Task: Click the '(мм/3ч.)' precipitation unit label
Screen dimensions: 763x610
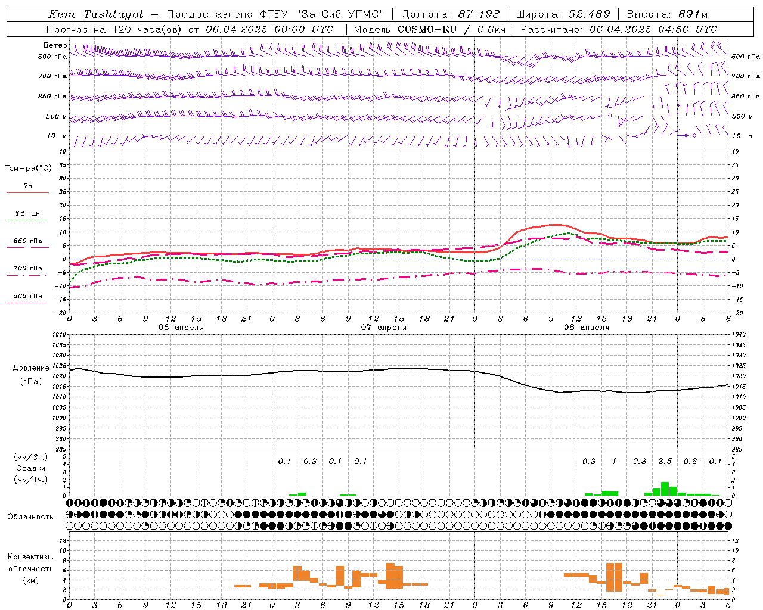Action: point(31,457)
